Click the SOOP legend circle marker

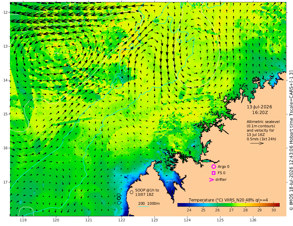pyautogui.click(x=132, y=192)
